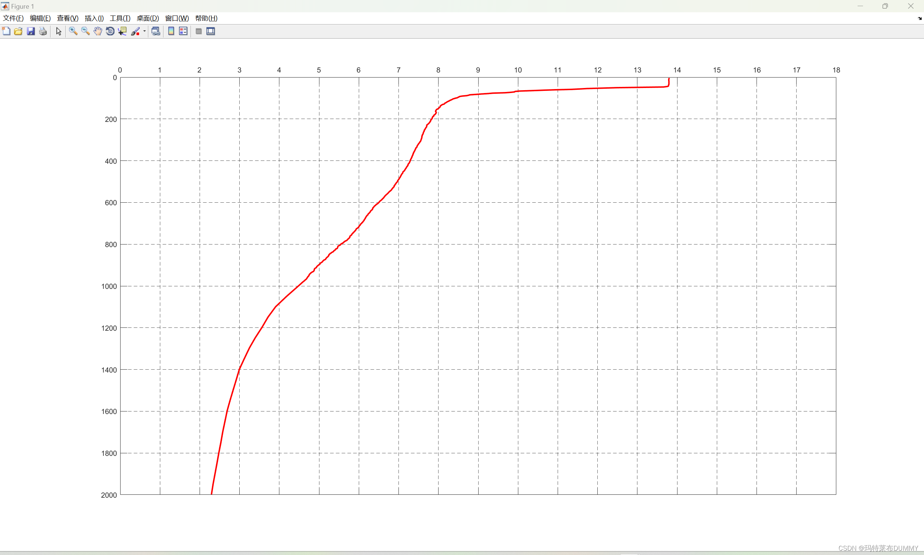
Task: Select the Zoom In magnifier tool
Action: [x=73, y=31]
